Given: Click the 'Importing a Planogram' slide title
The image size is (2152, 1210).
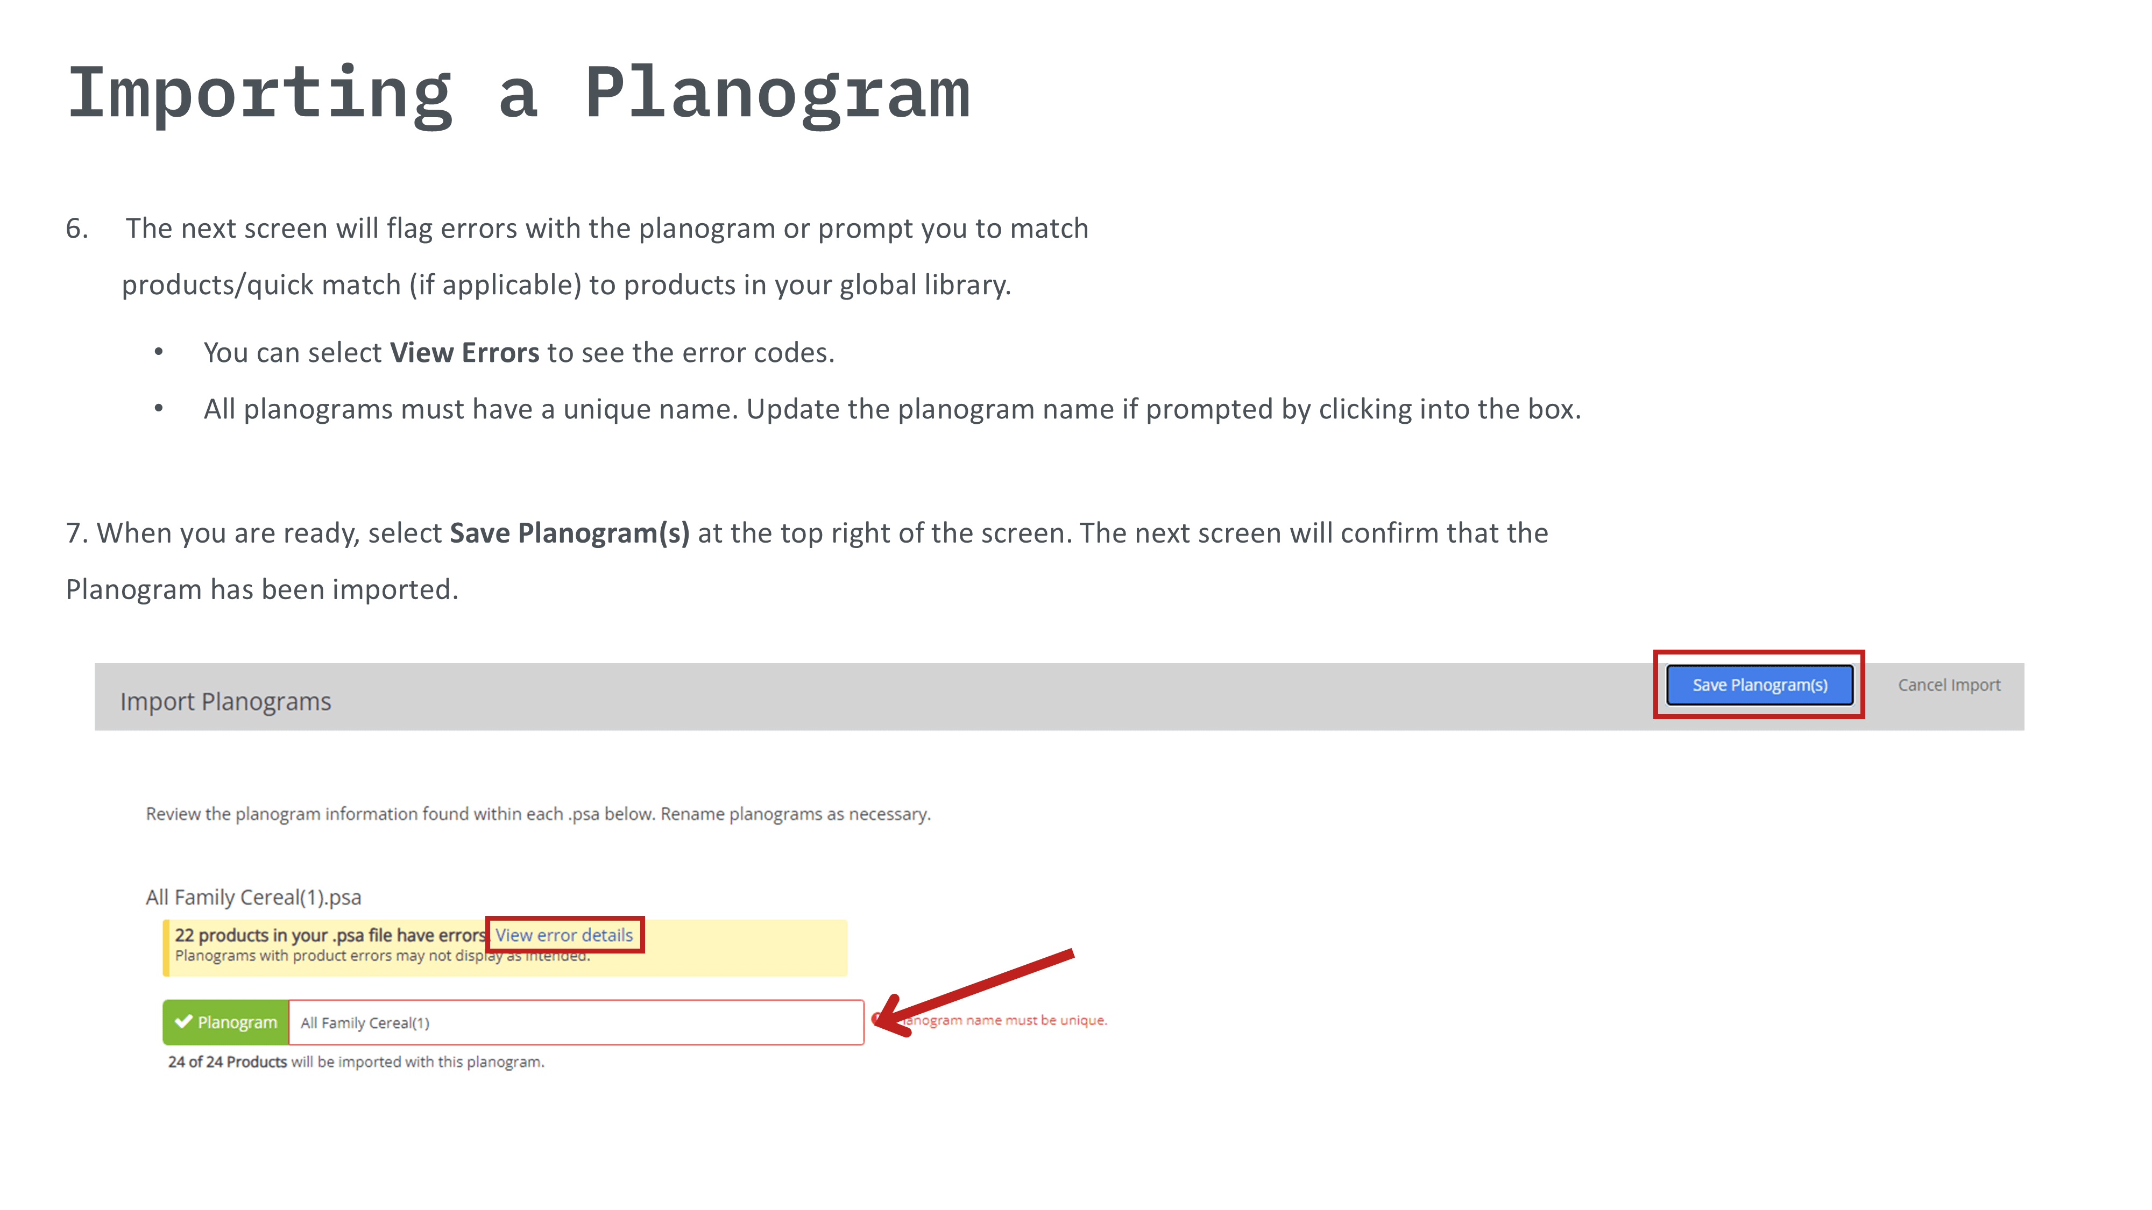Looking at the screenshot, I should pos(518,94).
